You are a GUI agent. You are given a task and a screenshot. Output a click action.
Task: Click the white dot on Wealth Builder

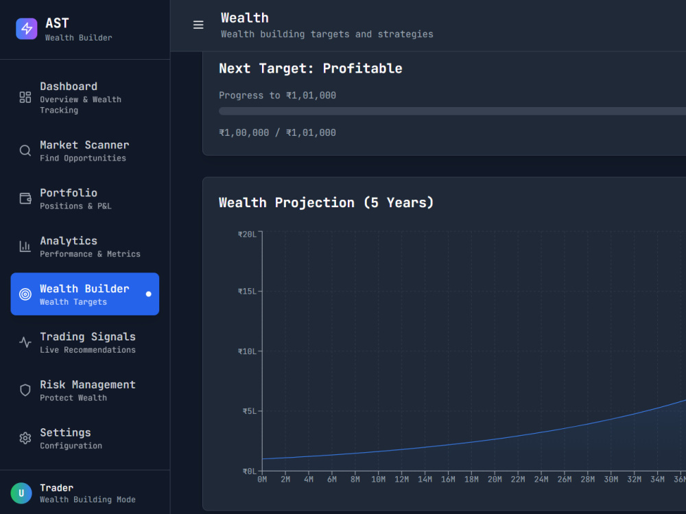[x=149, y=294]
